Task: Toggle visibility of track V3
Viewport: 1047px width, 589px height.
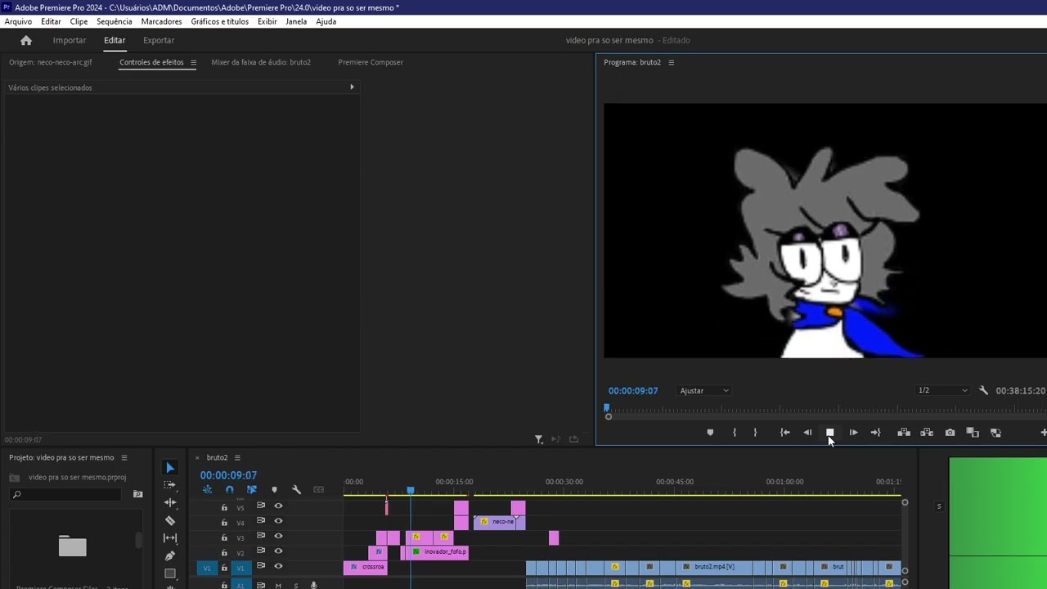Action: point(278,537)
